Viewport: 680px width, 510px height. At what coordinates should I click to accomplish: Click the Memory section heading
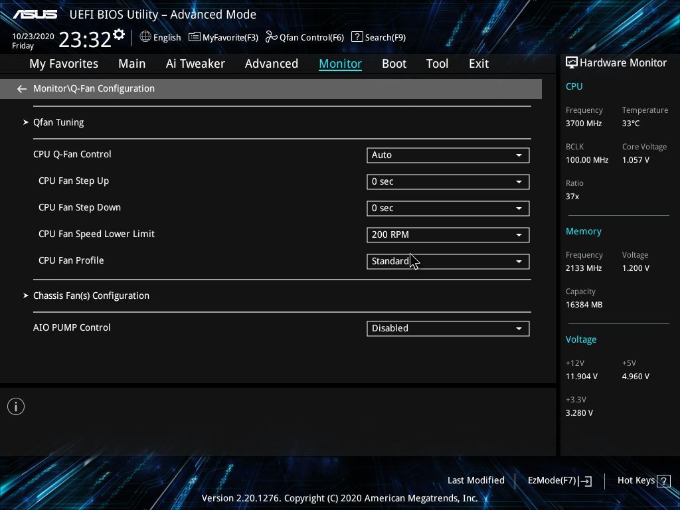click(583, 232)
